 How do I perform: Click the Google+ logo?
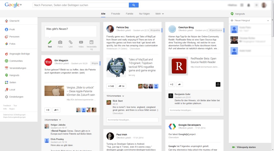(x=13, y=5)
